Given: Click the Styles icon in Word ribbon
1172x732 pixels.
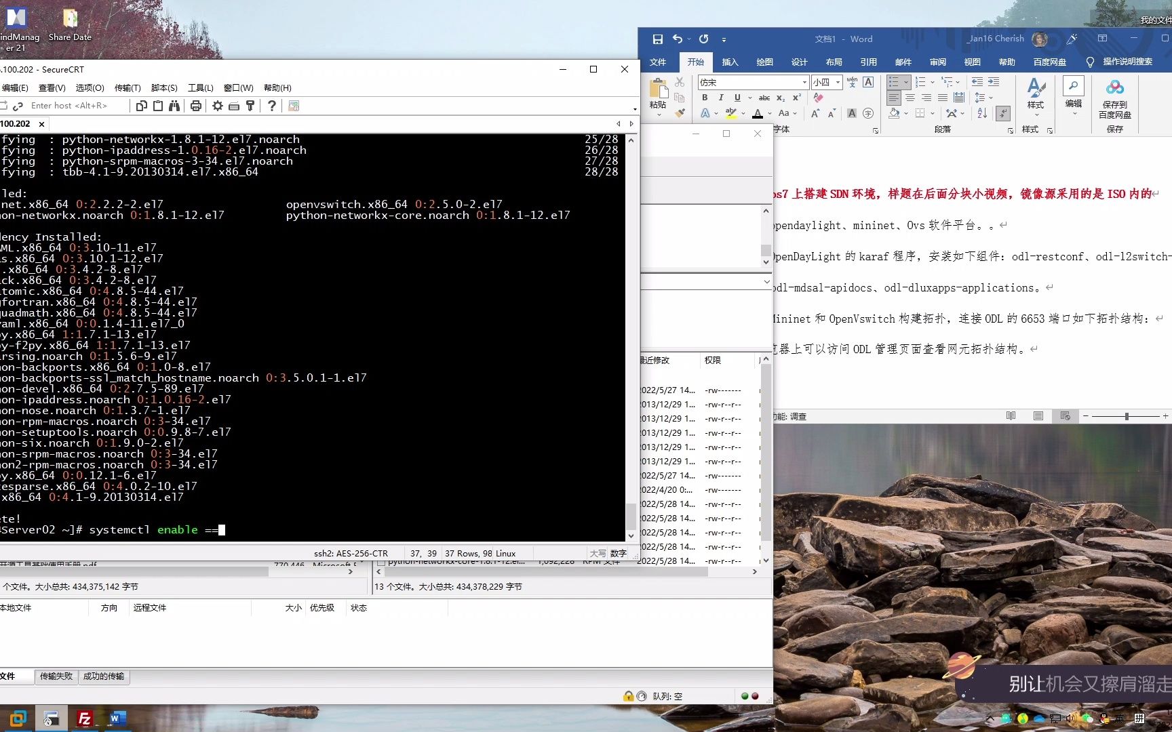Looking at the screenshot, I should pos(1036,87).
